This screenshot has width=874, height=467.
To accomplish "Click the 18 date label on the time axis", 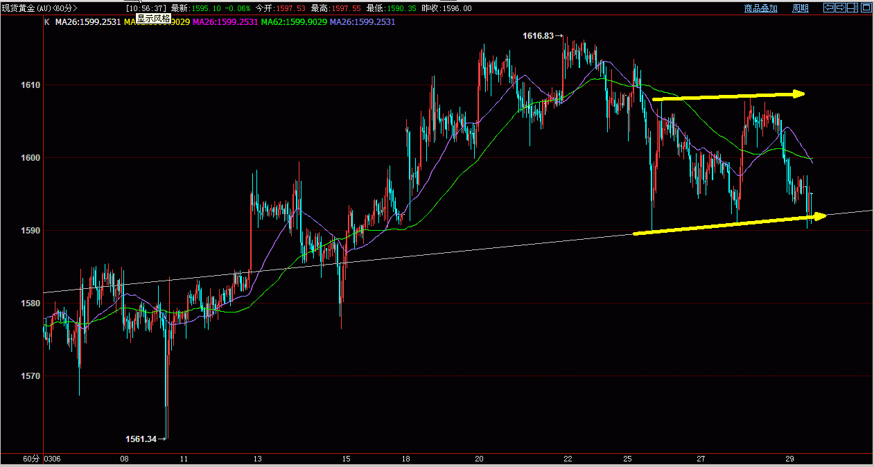I will [406, 459].
